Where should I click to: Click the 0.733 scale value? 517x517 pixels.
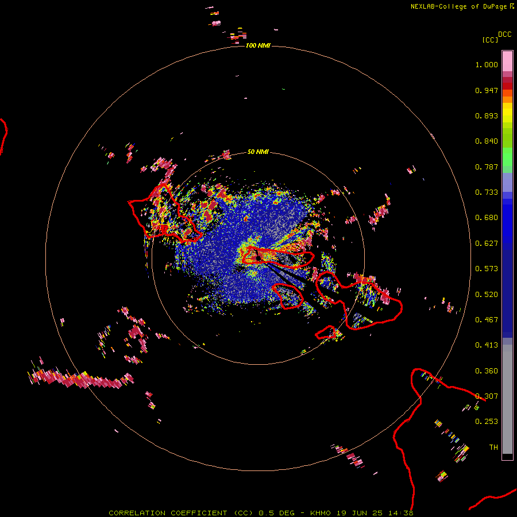tap(487, 192)
